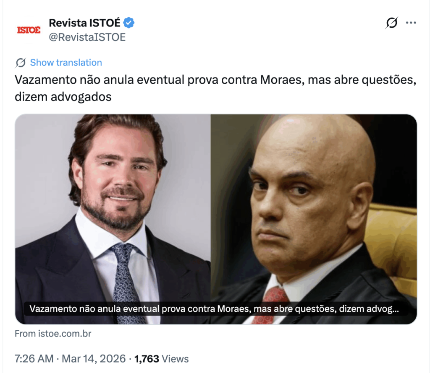Screen dimensions: 430x373
Task: Click the card caption overlay headline
Action: click(214, 309)
